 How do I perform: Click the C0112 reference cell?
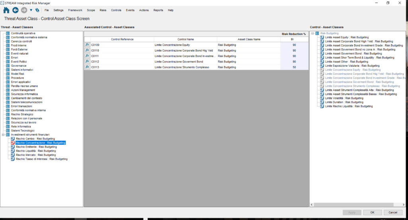pos(122,62)
